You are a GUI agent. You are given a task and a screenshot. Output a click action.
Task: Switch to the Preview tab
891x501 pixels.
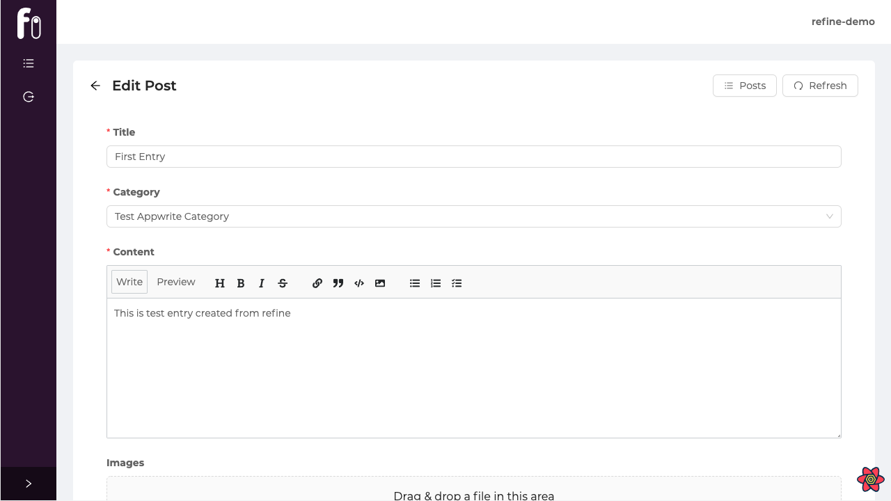(175, 282)
